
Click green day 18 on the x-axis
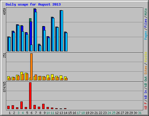pyautogui.click(x=83, y=113)
